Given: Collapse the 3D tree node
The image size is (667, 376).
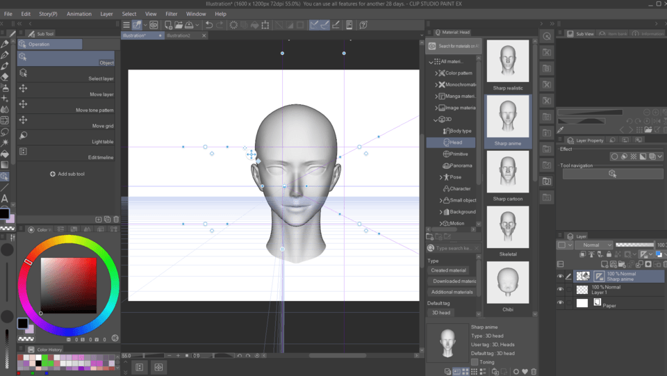Looking at the screenshot, I should coord(436,120).
